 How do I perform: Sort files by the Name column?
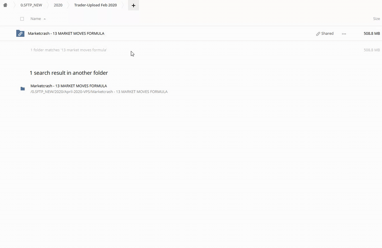36,19
